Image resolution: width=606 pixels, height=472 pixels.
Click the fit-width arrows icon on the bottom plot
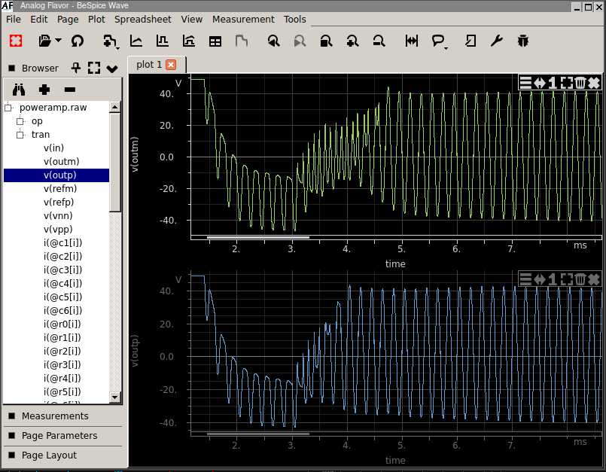pyautogui.click(x=539, y=279)
